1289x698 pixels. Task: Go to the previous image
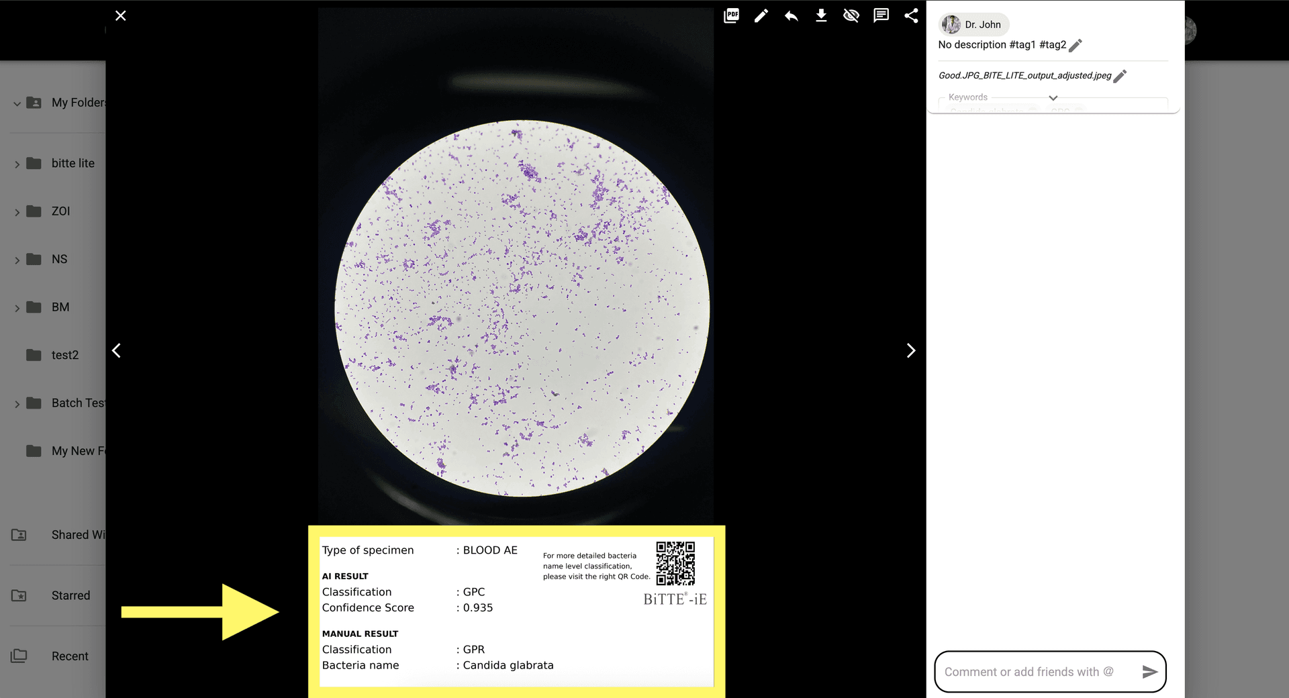117,350
